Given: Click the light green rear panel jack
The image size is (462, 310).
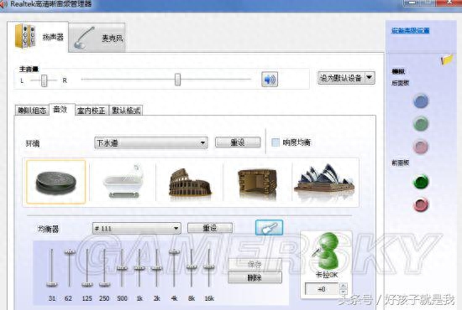Looking at the screenshot, I should pyautogui.click(x=421, y=124).
